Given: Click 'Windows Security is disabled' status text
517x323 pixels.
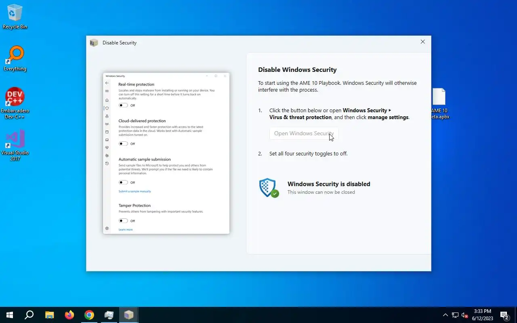Looking at the screenshot, I should pyautogui.click(x=329, y=184).
